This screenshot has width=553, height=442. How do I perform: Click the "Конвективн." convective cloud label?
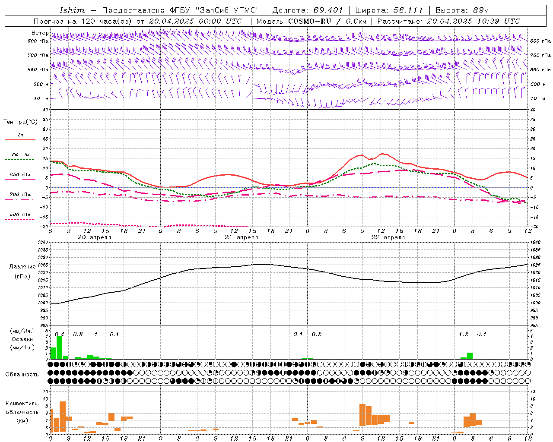point(22,404)
